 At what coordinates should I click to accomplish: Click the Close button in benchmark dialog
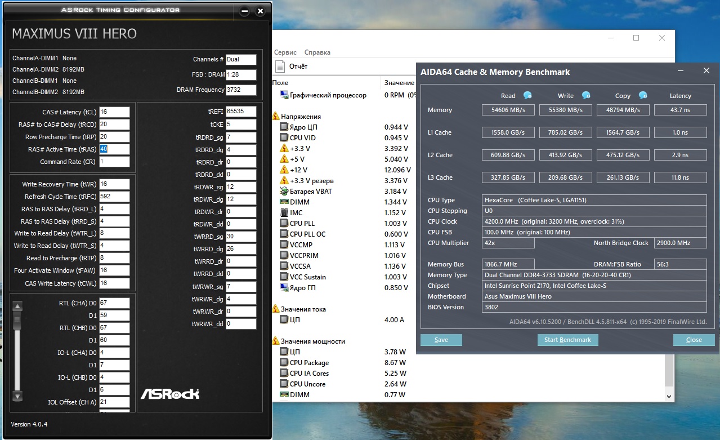(x=694, y=340)
